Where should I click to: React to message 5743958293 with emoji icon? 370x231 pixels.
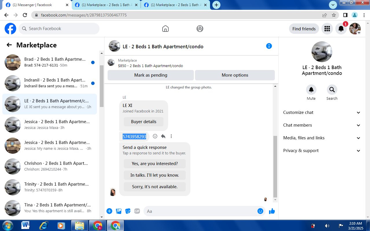click(155, 136)
